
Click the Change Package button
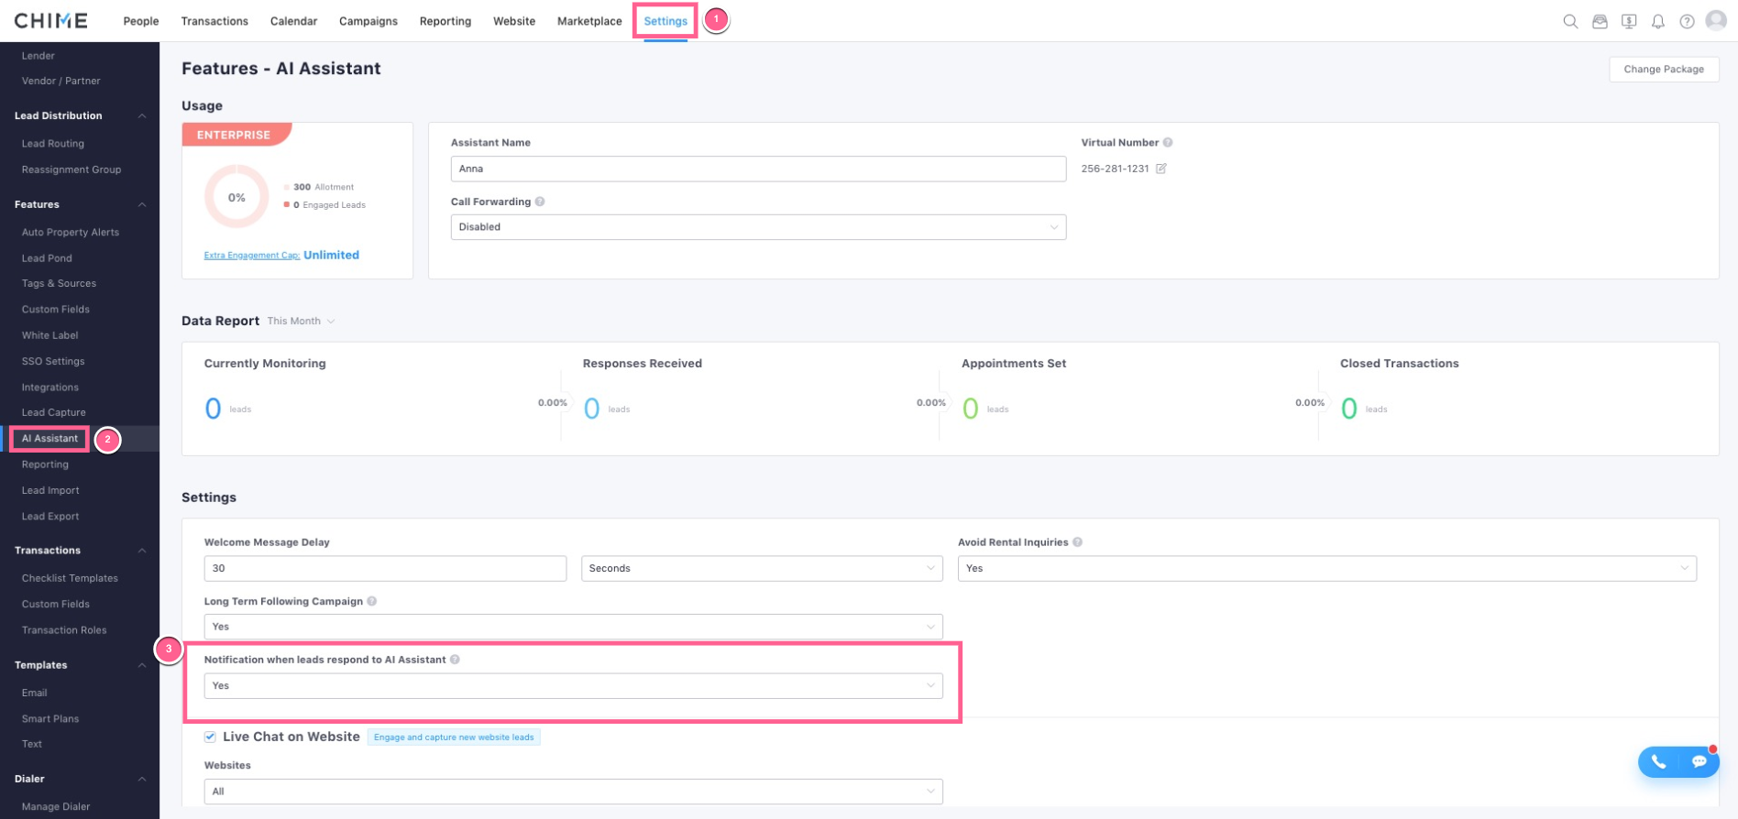point(1663,70)
